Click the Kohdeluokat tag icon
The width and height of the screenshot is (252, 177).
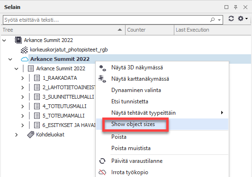point(31,135)
